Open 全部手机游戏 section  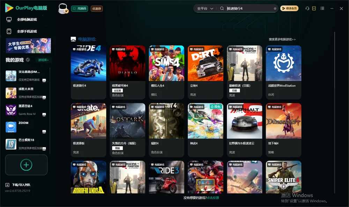point(22,31)
